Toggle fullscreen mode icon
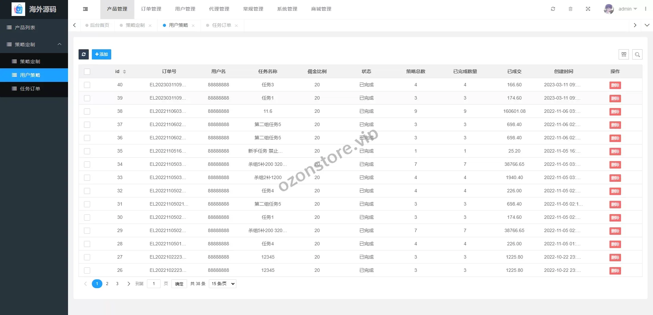 [x=588, y=9]
